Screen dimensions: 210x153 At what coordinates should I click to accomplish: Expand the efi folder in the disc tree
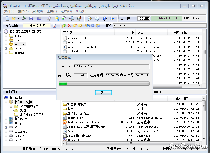click(6, 40)
